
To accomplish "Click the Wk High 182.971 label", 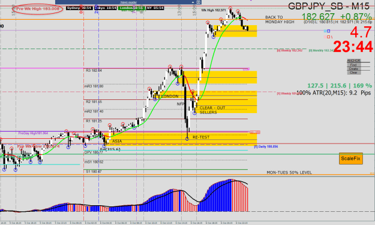I will pyautogui.click(x=214, y=10).
